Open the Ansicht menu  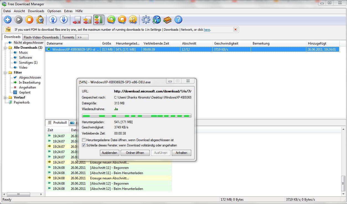(x=19, y=11)
